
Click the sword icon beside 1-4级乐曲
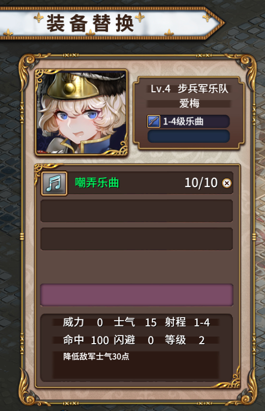point(154,122)
